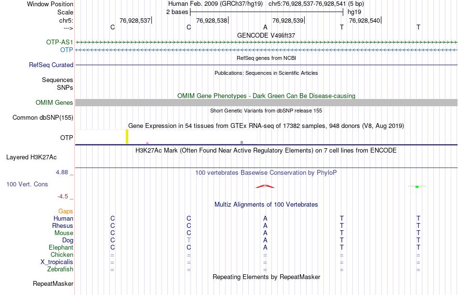Click the Human species row label

coord(63,219)
